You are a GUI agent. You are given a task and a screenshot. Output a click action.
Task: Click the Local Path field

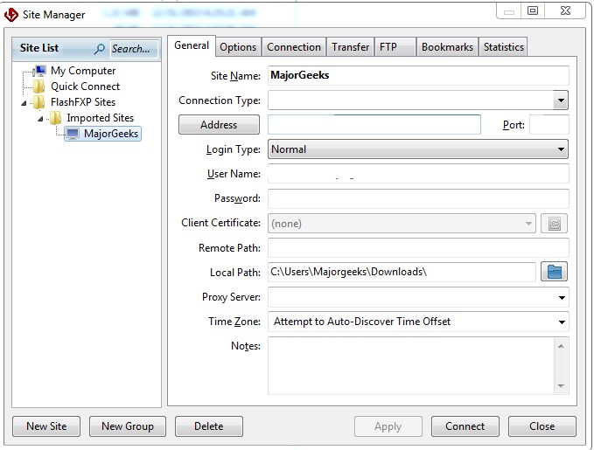(402, 272)
